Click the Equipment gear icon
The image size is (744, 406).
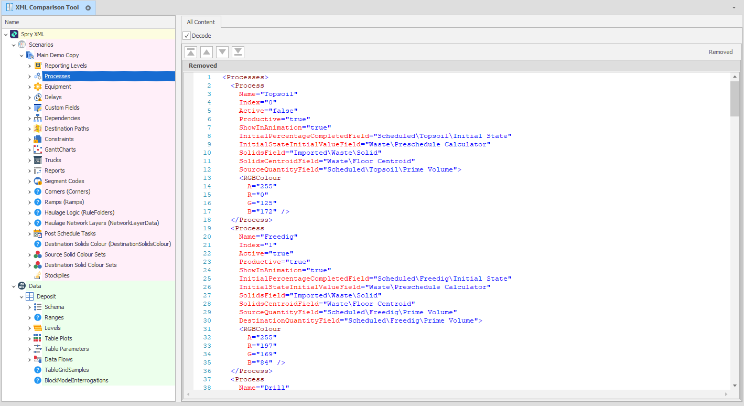click(x=38, y=87)
